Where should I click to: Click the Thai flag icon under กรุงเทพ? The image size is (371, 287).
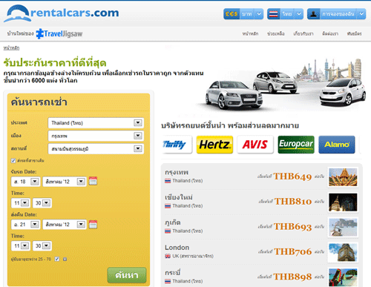click(168, 181)
